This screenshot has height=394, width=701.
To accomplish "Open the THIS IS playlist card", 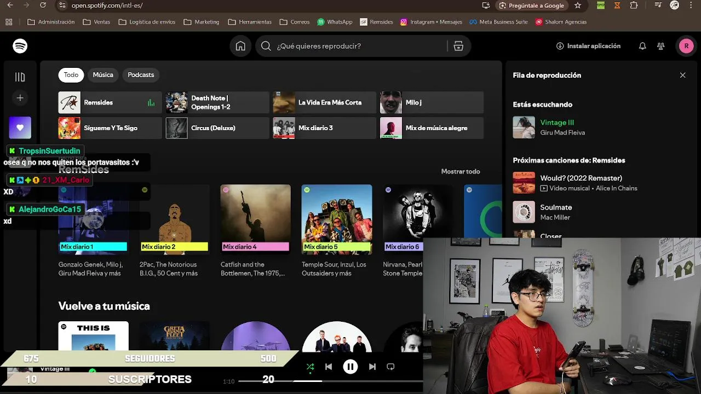I will click(x=94, y=336).
